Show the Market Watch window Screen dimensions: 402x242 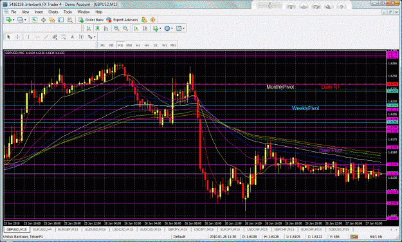click(34, 20)
